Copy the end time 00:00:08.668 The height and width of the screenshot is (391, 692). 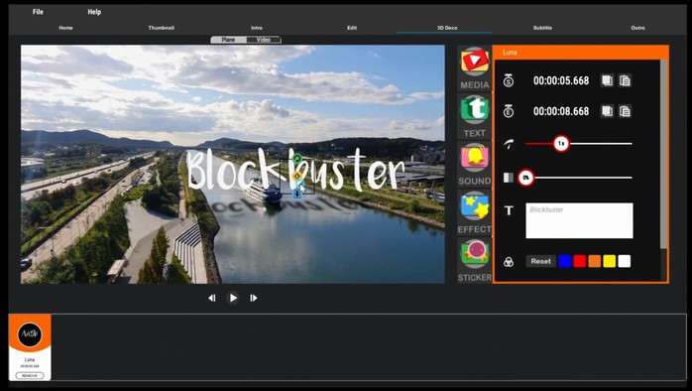click(x=607, y=111)
